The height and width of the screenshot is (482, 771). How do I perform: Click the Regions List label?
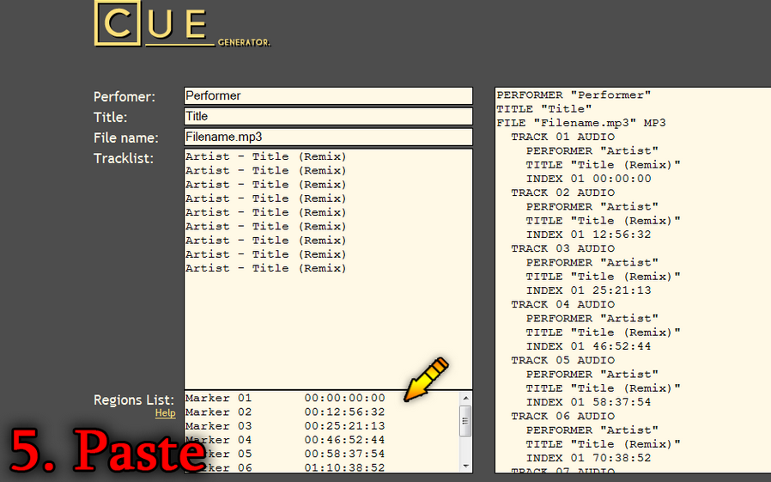(x=134, y=400)
